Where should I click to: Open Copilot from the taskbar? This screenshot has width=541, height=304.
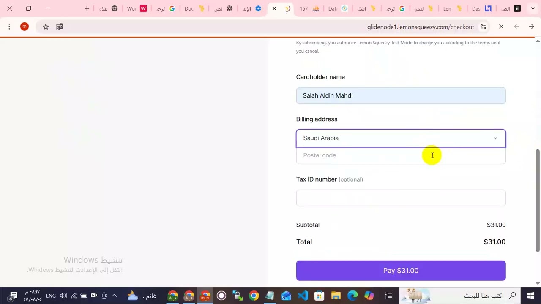coord(369,296)
